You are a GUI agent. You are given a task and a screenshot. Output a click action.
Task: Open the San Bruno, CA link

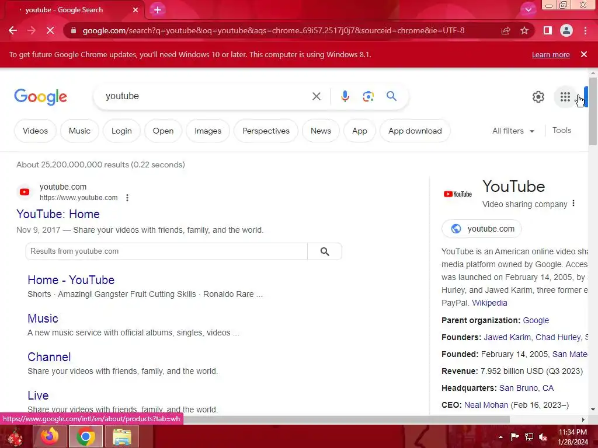pyautogui.click(x=526, y=388)
